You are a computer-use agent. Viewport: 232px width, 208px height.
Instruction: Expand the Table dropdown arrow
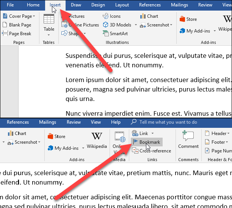[x=49, y=35]
